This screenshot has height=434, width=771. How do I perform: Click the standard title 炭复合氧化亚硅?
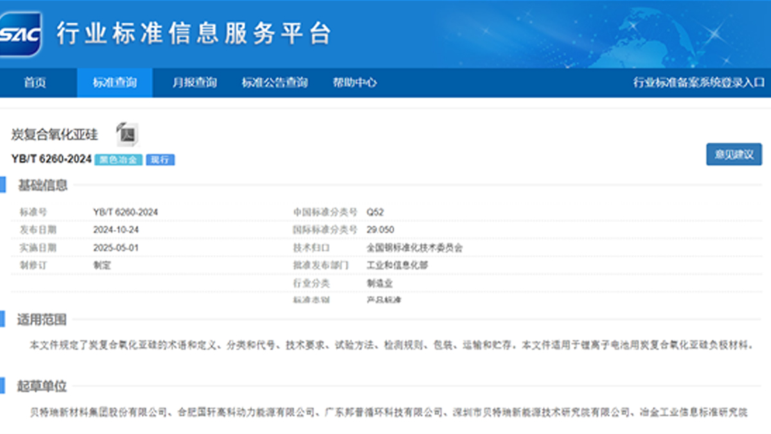(55, 134)
